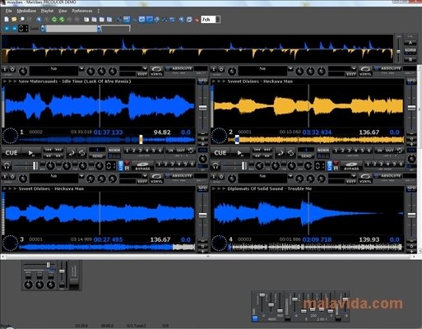422x329 pixels.
Task: Open the second dropdown above deck 4 EDIT
Action: 354,176
